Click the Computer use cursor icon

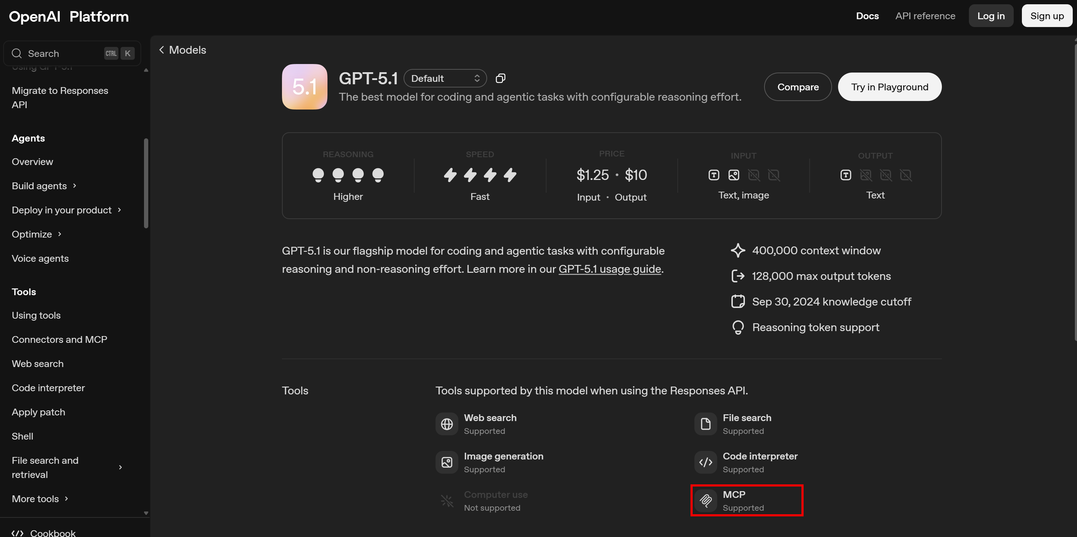[447, 501]
